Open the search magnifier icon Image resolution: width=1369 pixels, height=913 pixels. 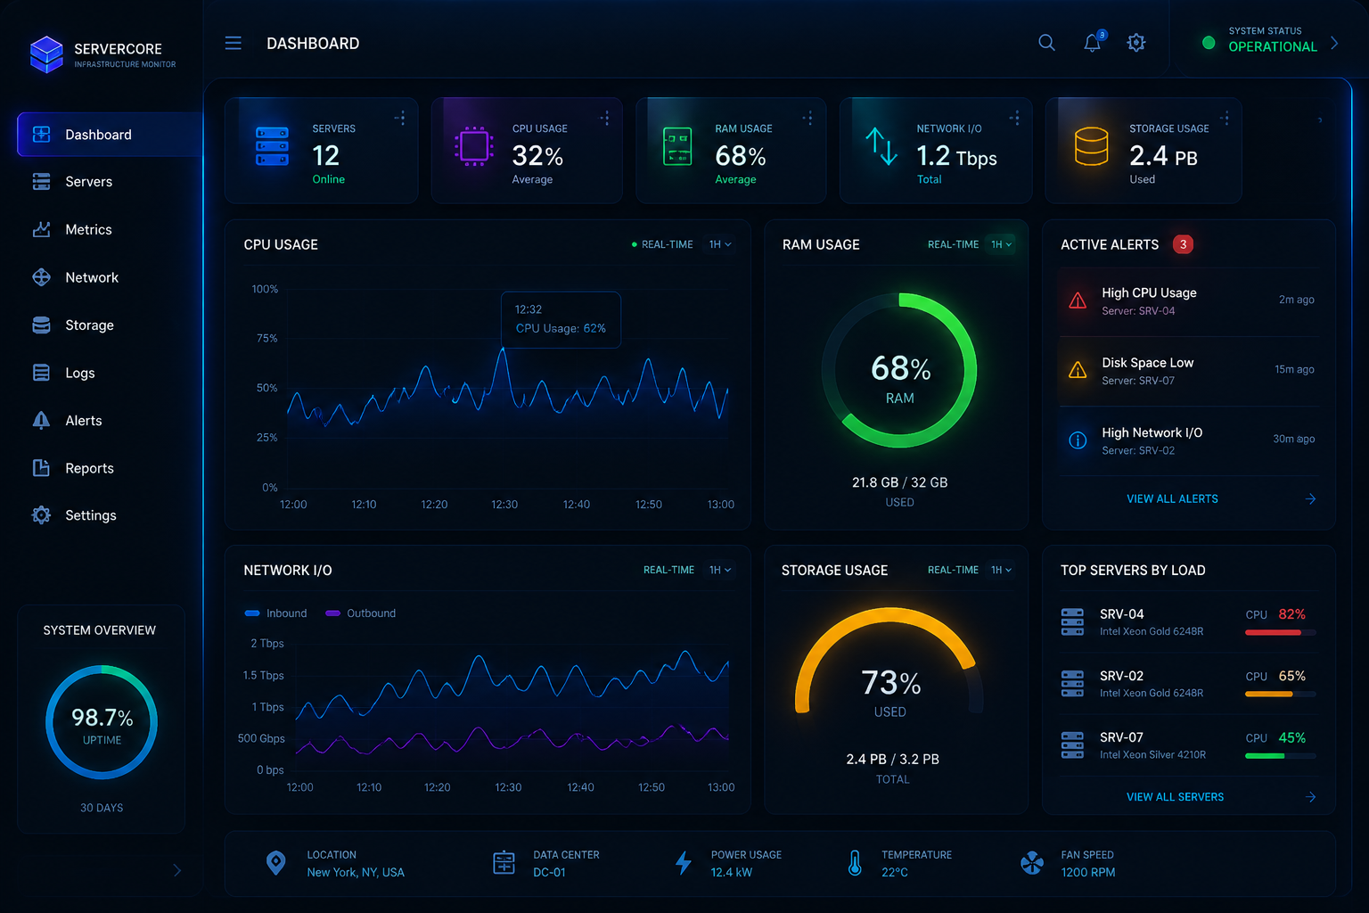[x=1046, y=43]
